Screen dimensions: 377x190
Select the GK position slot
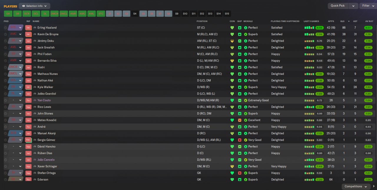click(x=8, y=14)
